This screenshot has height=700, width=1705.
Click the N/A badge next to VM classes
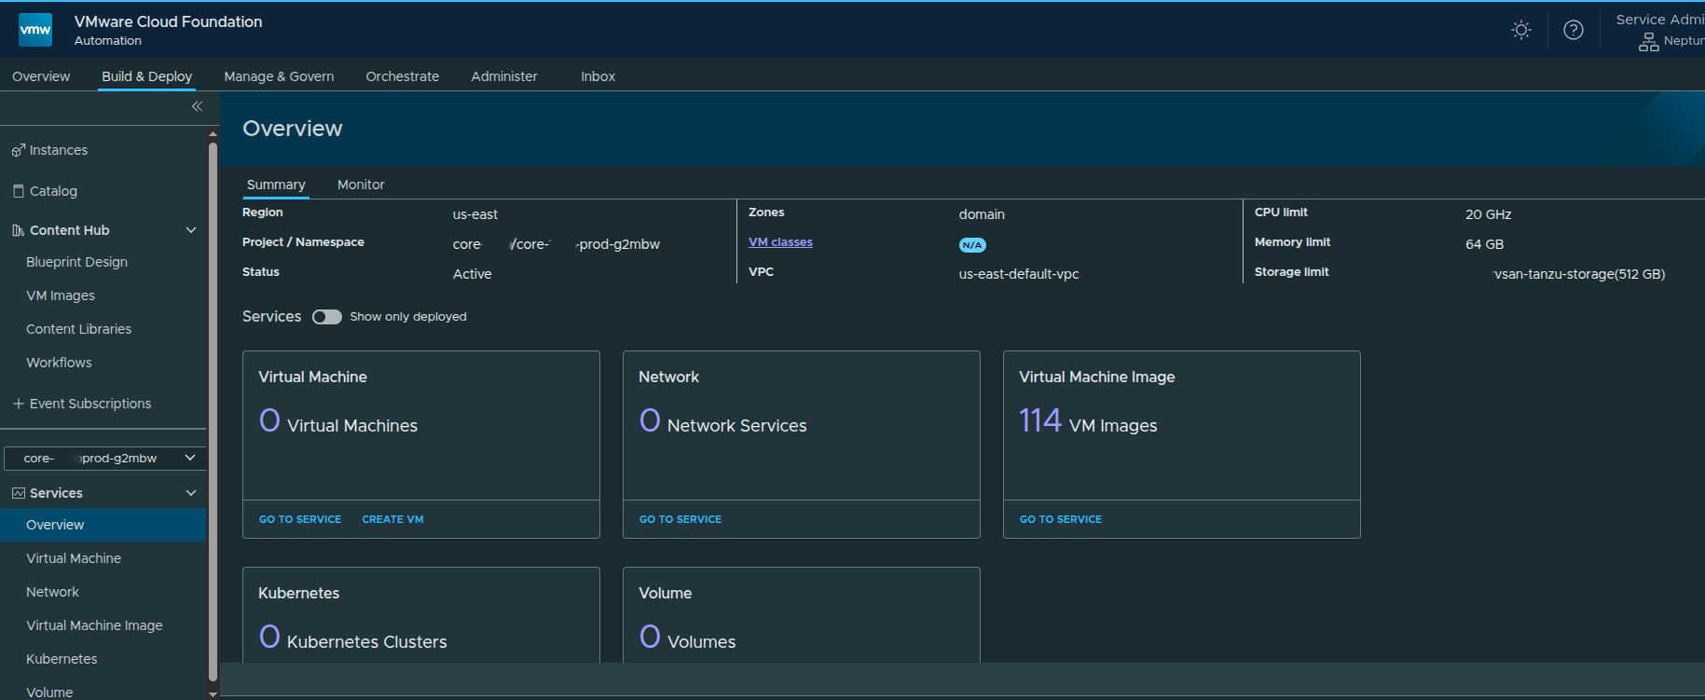click(972, 245)
